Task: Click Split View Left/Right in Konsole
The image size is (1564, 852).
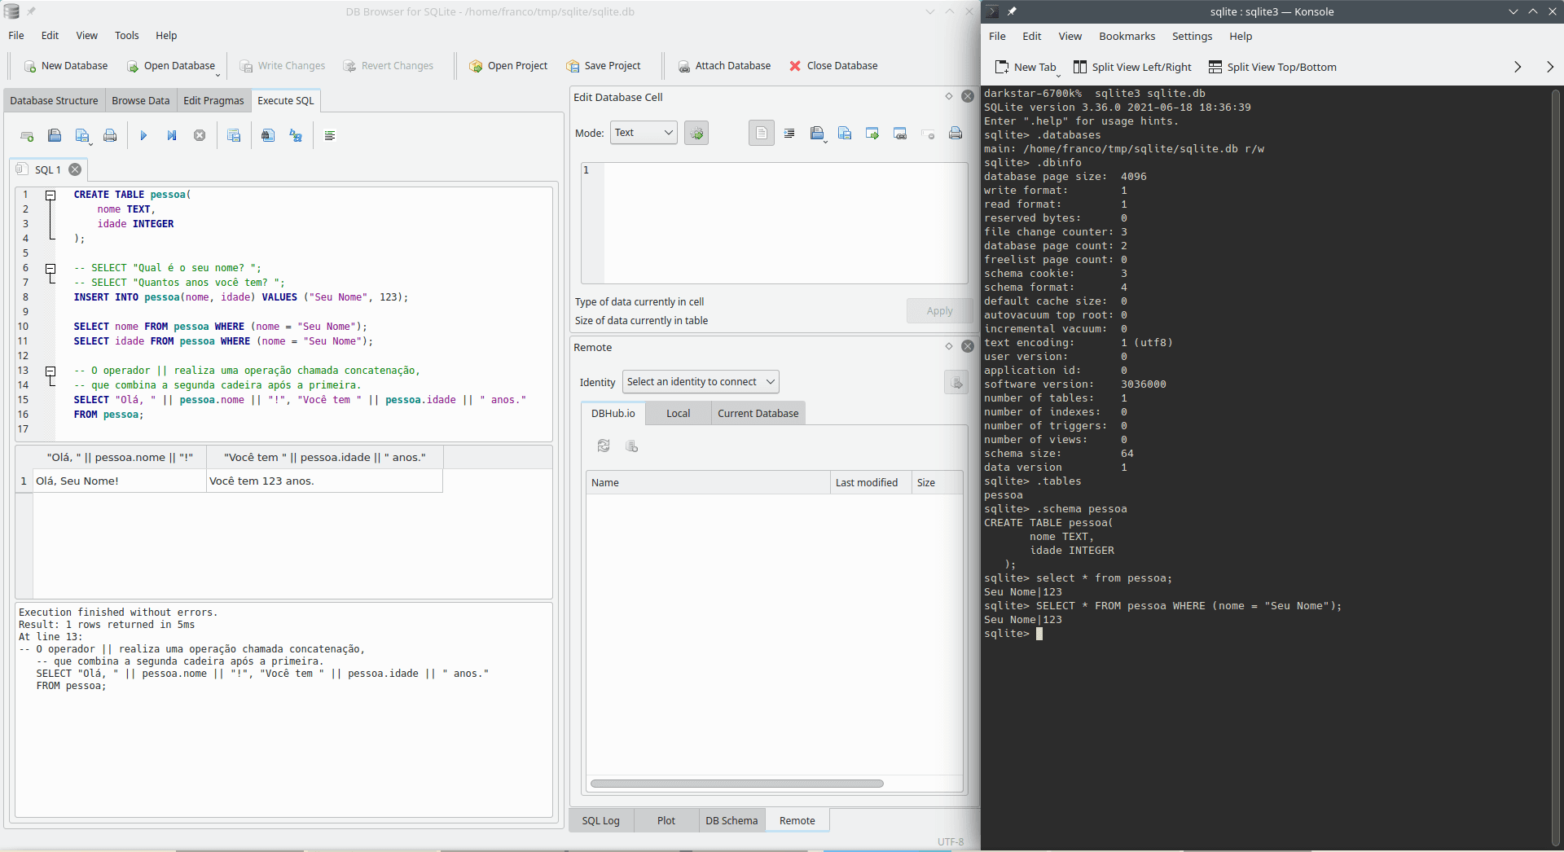Action: pos(1132,67)
